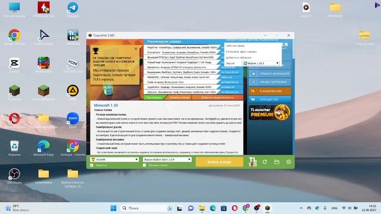Select the 'Add server for free' tab
Image resolution: width=381 pixels, height=214 pixels.
[x=217, y=97]
